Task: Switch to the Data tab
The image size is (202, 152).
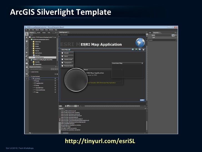Action: [x=150, y=33]
